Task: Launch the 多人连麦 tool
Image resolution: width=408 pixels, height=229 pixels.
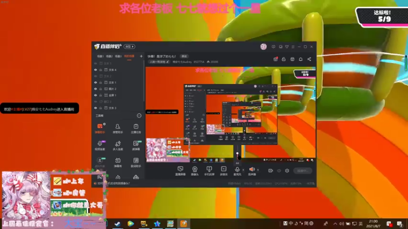Action: (x=118, y=146)
